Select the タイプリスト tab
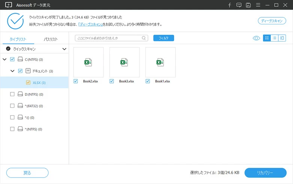This screenshot has height=184, width=293. coord(18,39)
